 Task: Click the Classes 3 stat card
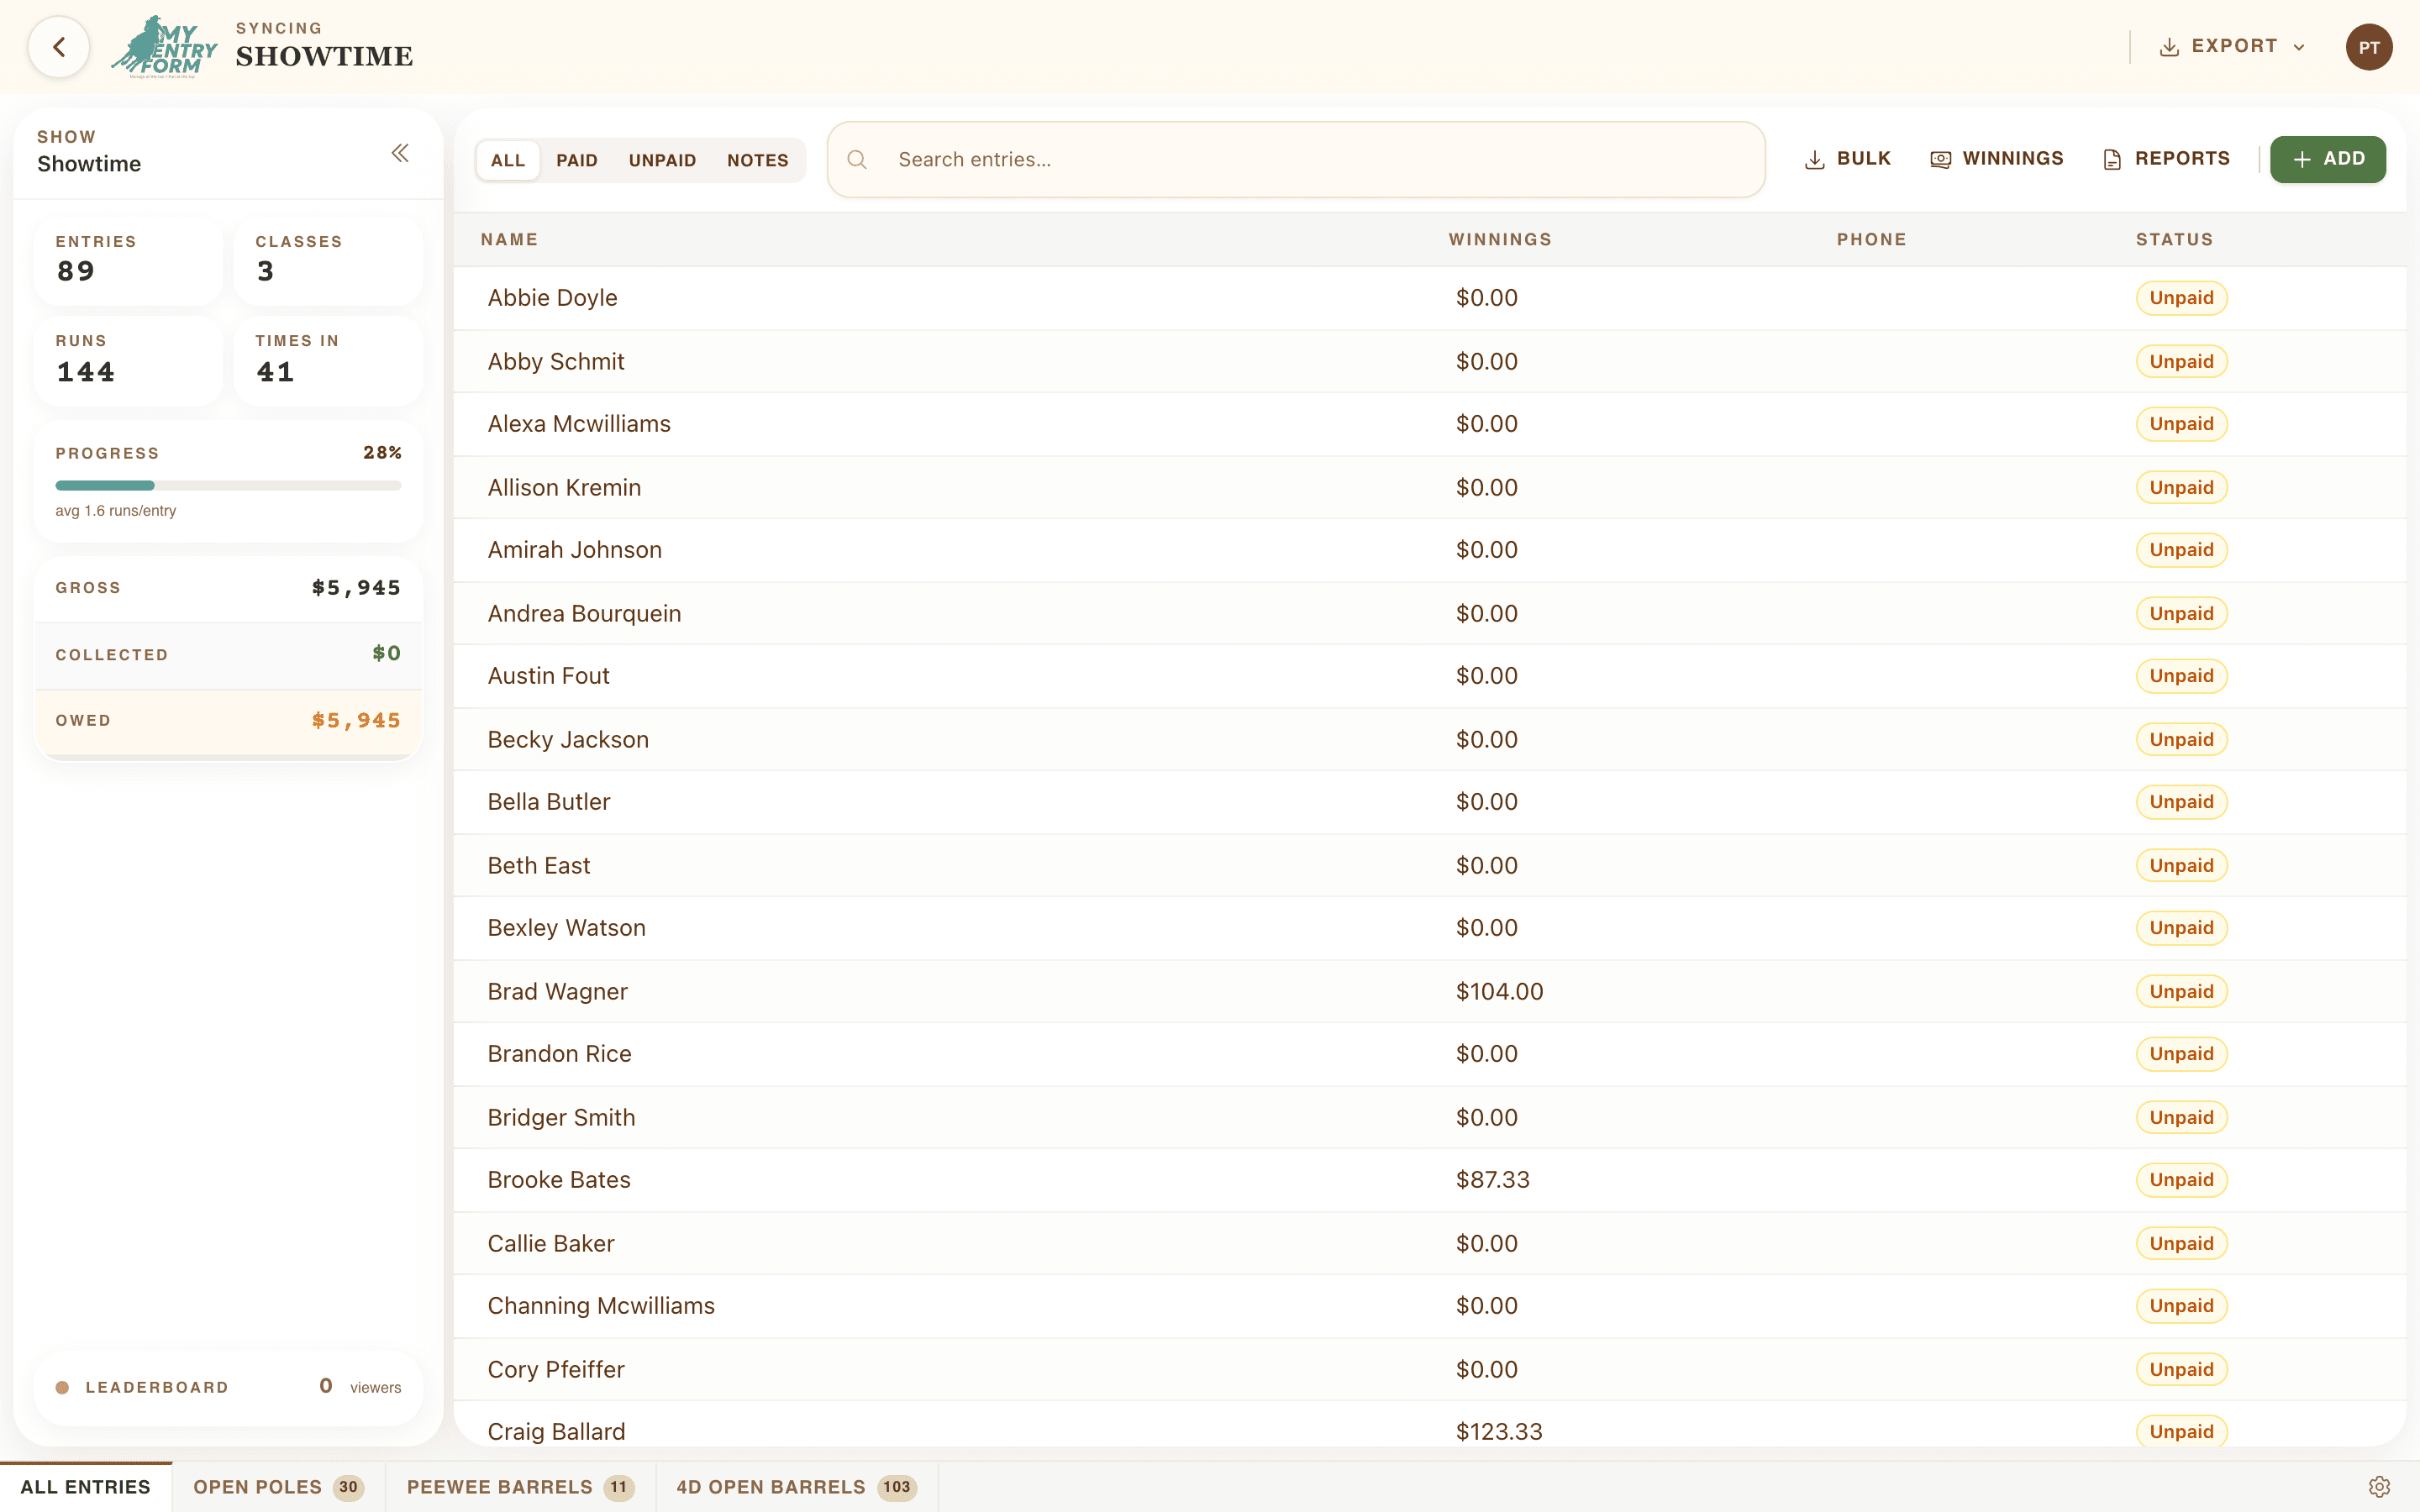click(328, 260)
